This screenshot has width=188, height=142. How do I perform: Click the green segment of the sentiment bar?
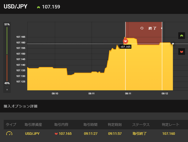[7, 41]
